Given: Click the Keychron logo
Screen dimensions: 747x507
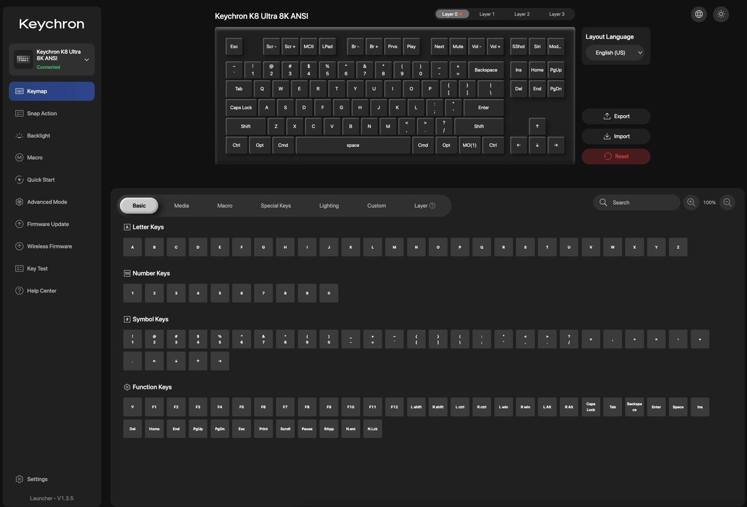Looking at the screenshot, I should click(x=52, y=24).
